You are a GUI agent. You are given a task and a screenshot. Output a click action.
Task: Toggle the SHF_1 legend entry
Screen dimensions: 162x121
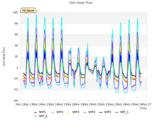(122, 112)
